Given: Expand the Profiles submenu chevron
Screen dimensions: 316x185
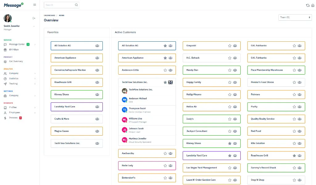Looking at the screenshot, I should point(35,108).
